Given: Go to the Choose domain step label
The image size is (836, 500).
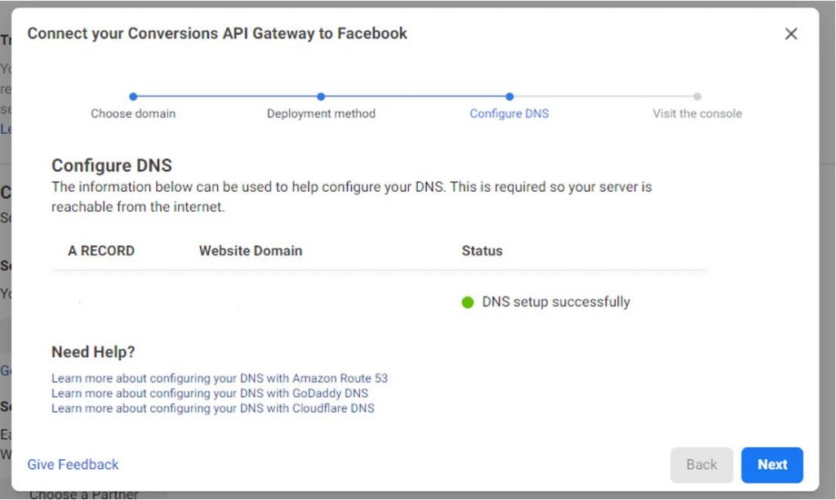Looking at the screenshot, I should (133, 114).
